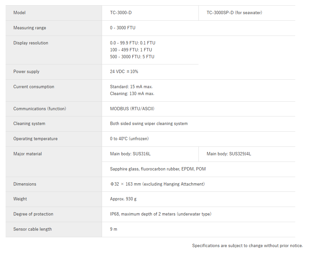Select Both sided swing wiper cleaning system text
This screenshot has width=312, height=255.
pyautogui.click(x=149, y=124)
